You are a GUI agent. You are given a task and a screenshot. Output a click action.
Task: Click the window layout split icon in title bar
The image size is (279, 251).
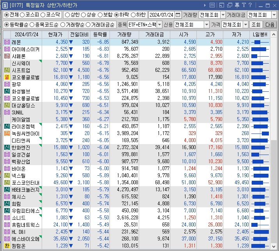[222, 5]
